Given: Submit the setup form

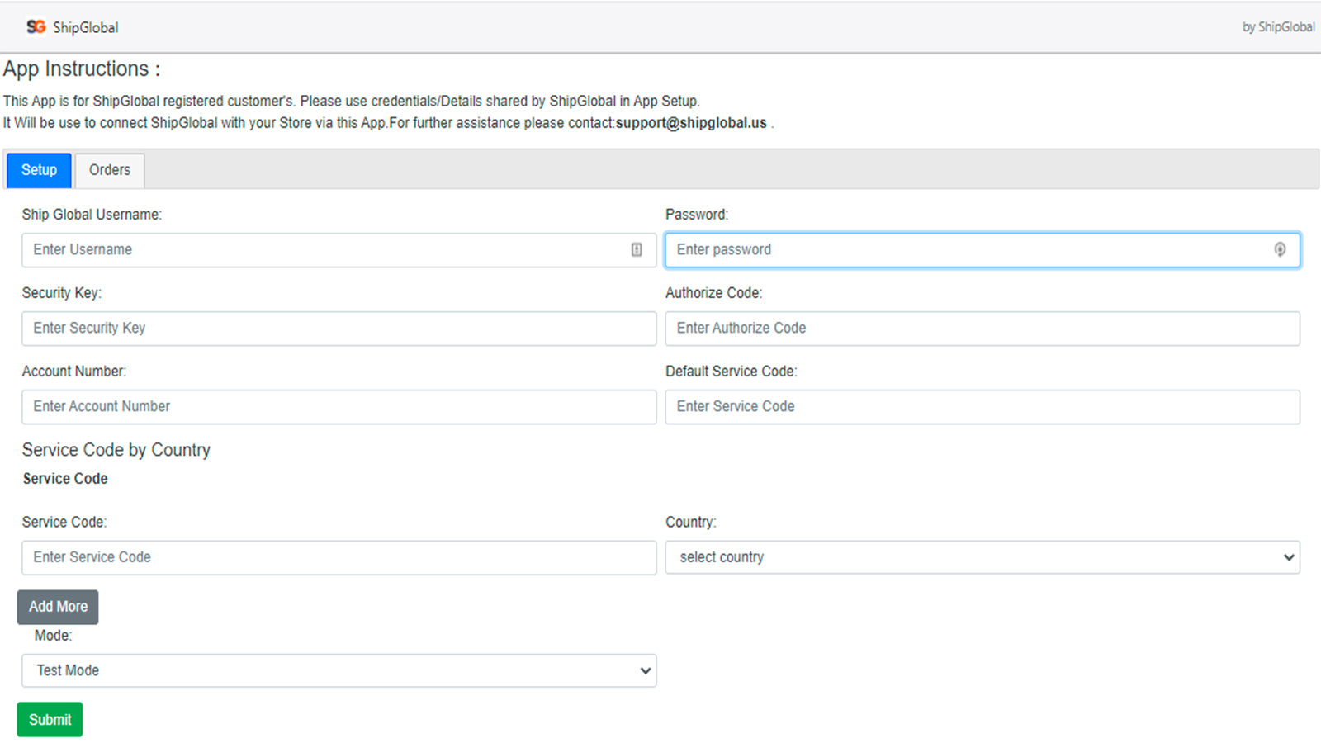Looking at the screenshot, I should click(50, 720).
